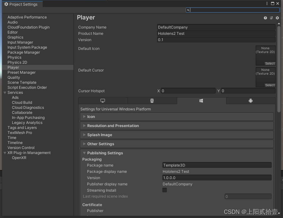This screenshot has height=218, width=283.
Task: Click the Last required scene index field
Action: (x=248, y=196)
